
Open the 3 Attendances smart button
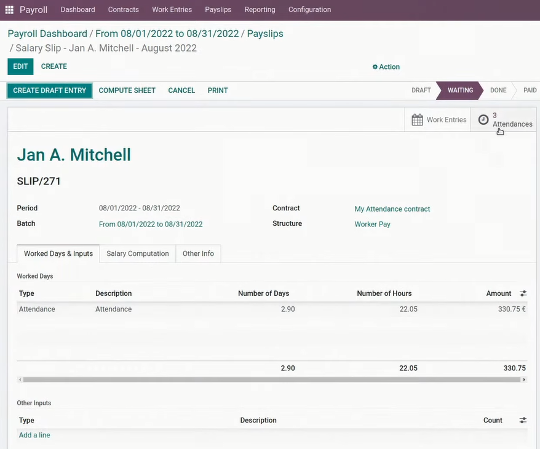503,119
